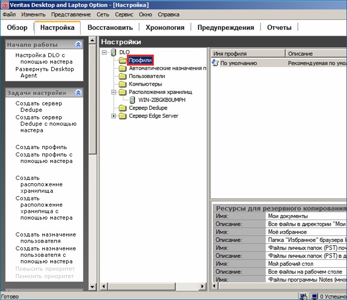Collapse the Расположения хранилищ node

pyautogui.click(x=114, y=92)
